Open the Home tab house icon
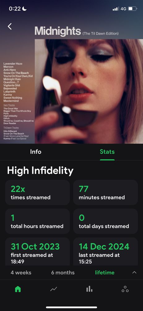 pos(18,289)
